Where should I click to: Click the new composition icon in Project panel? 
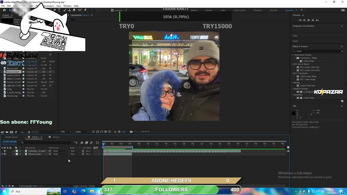pos(11,132)
